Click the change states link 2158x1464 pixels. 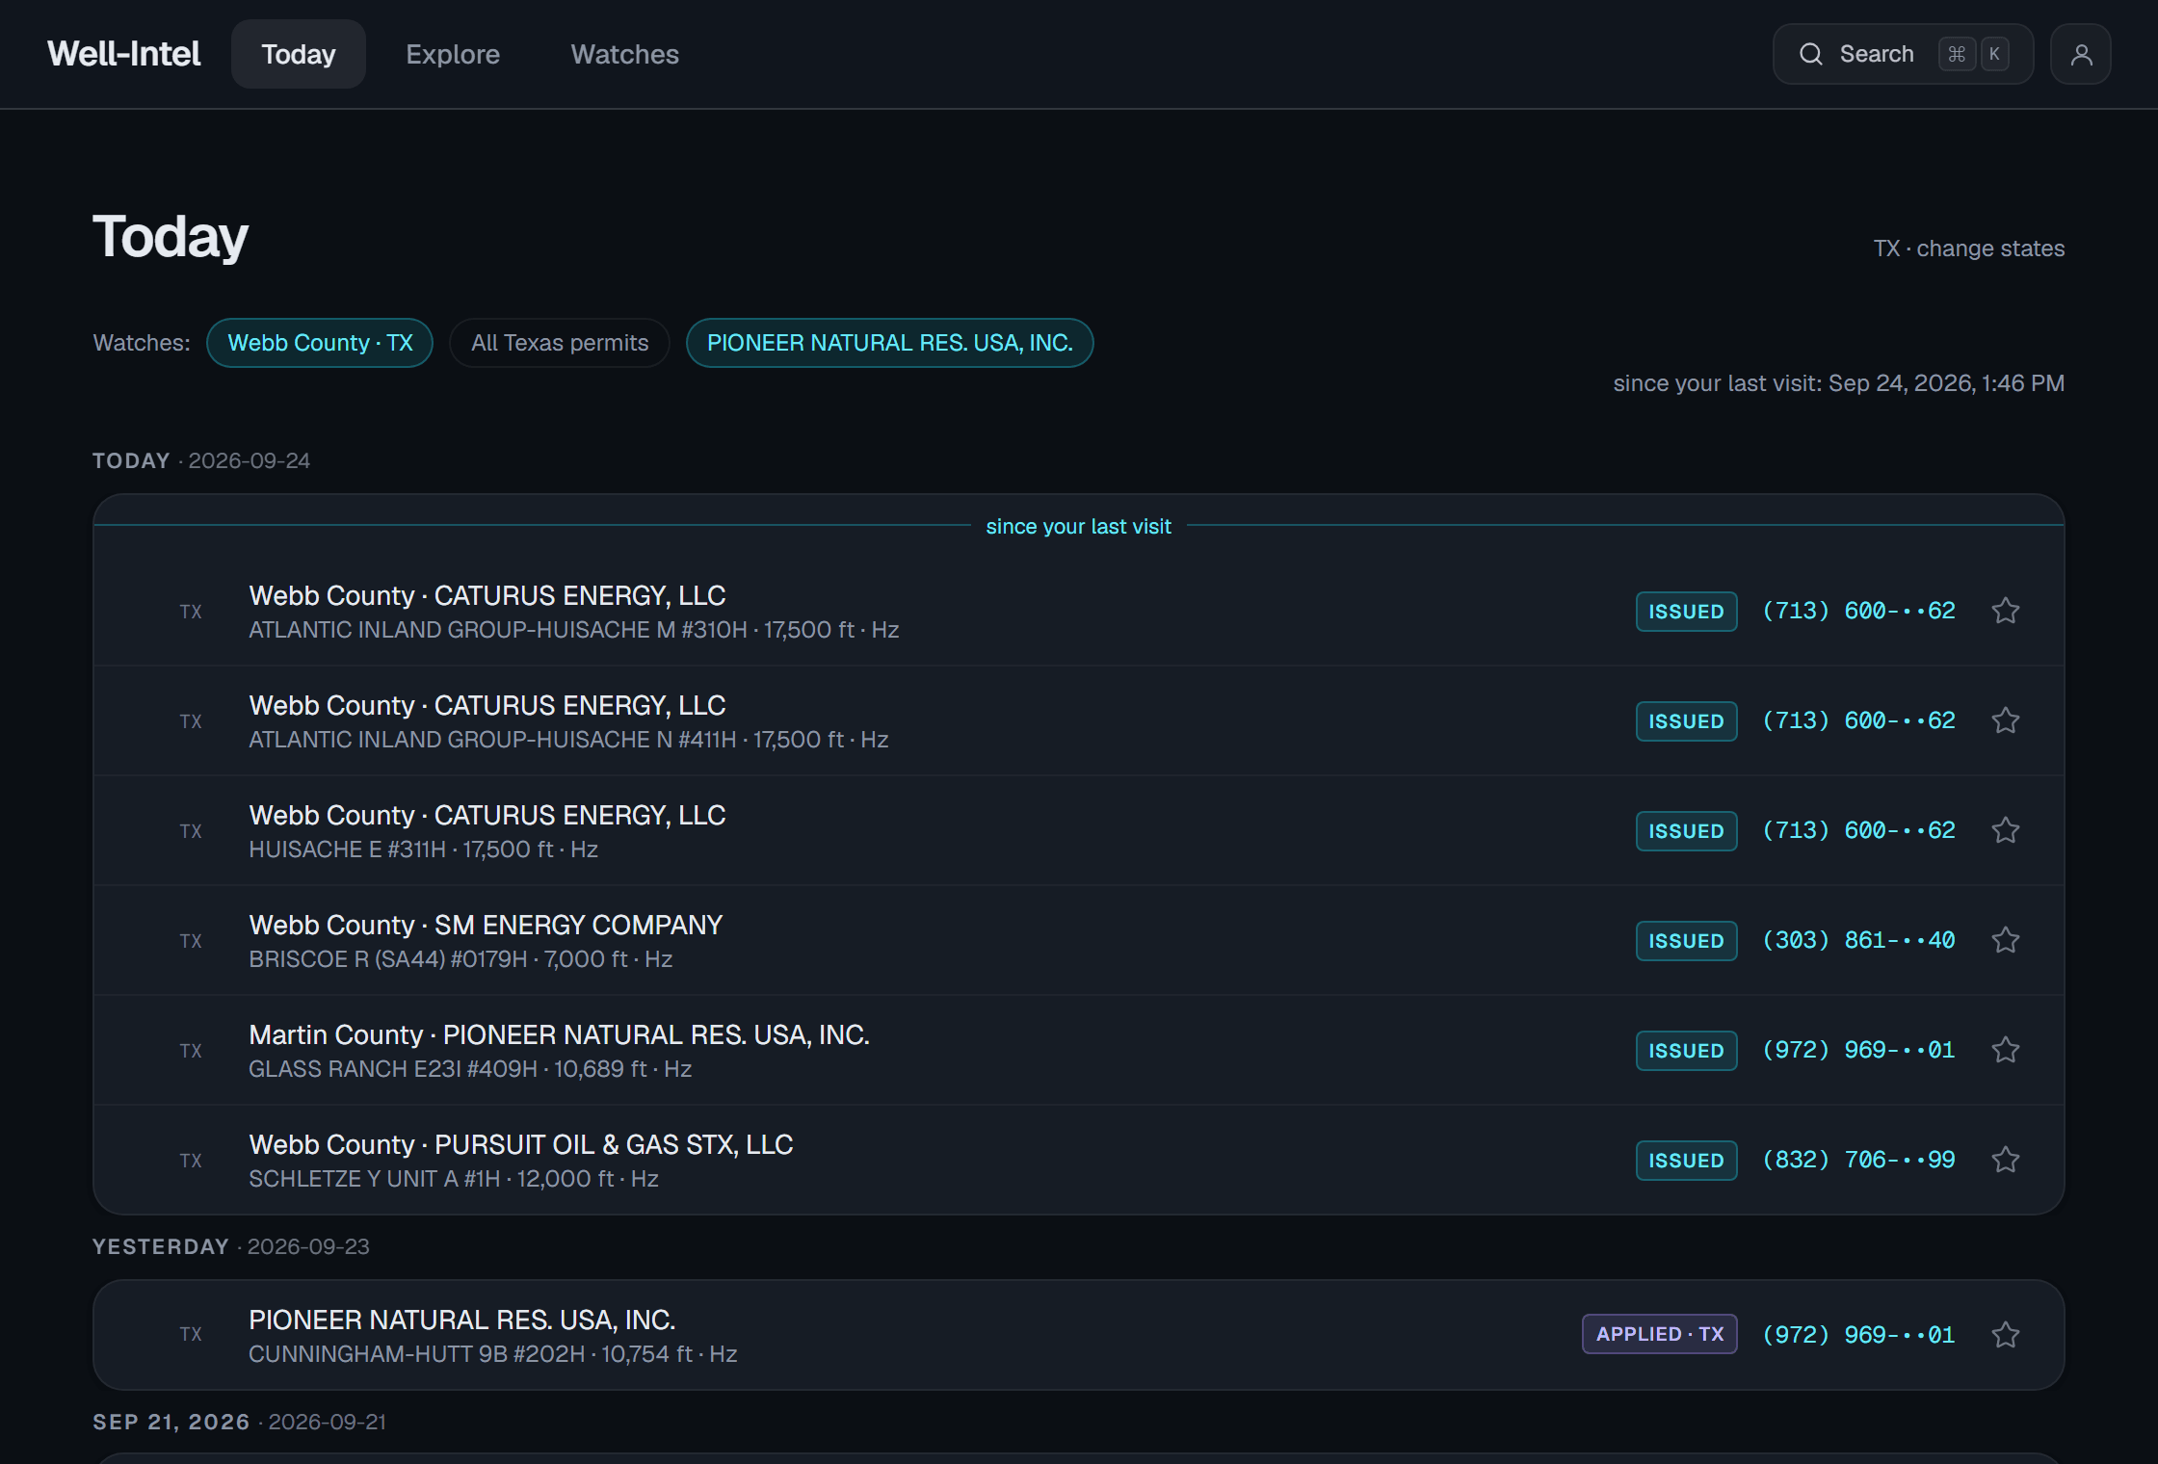tap(1990, 248)
